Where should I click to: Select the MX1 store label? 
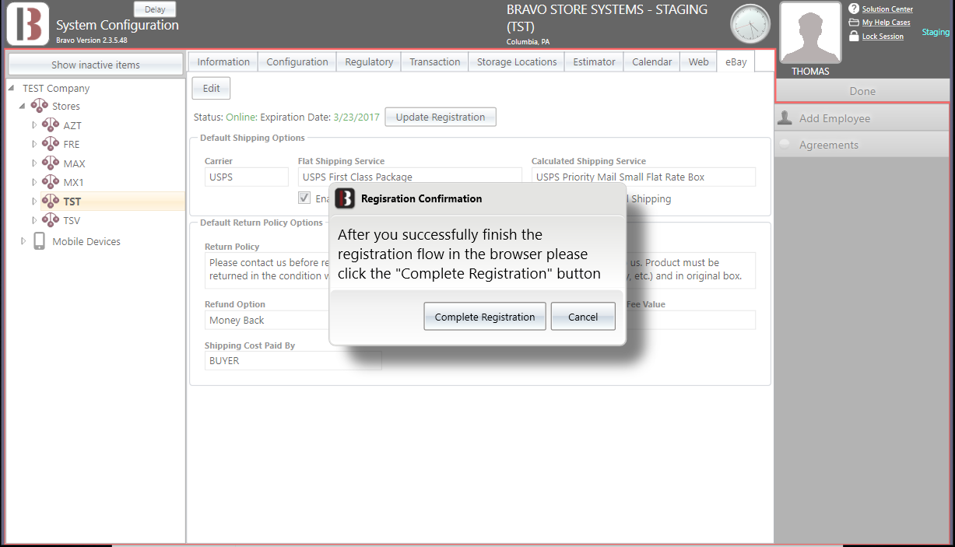click(73, 182)
